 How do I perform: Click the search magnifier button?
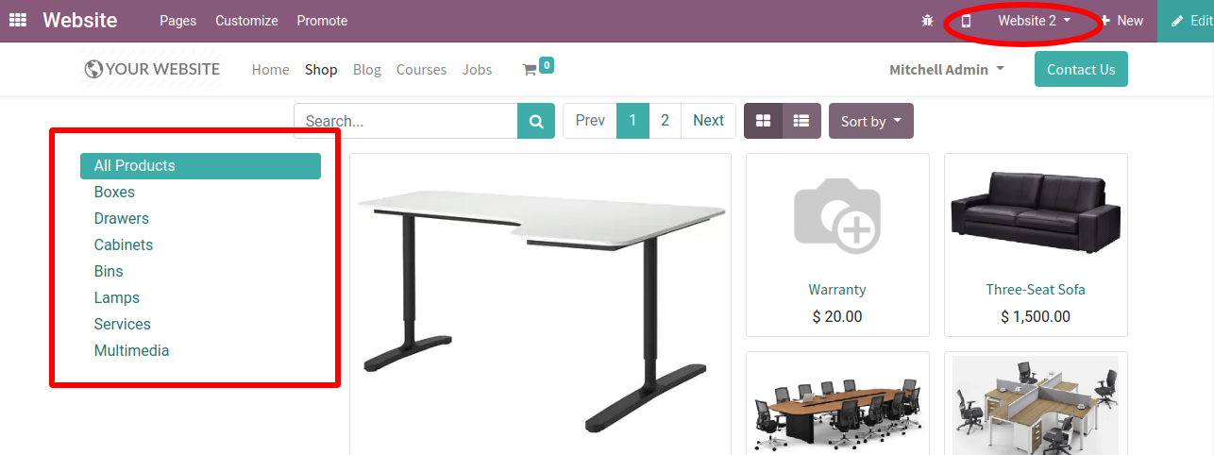pyautogui.click(x=536, y=121)
